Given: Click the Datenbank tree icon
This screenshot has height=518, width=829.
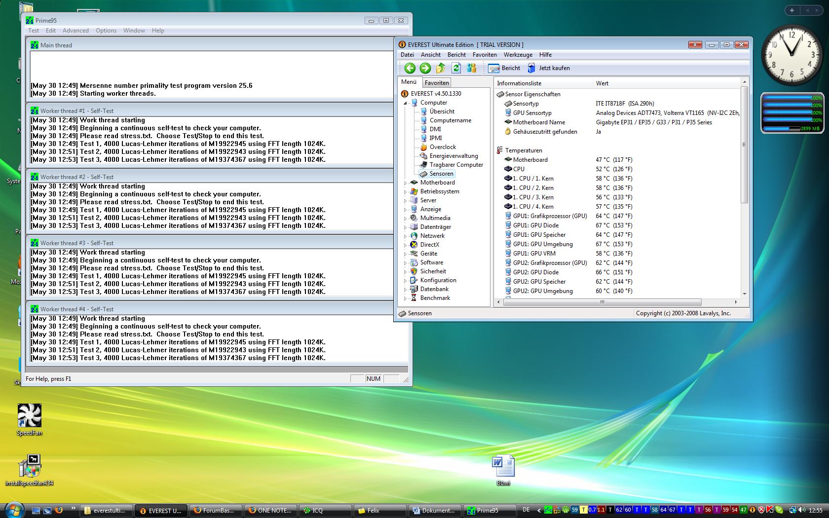Looking at the screenshot, I should (x=414, y=289).
